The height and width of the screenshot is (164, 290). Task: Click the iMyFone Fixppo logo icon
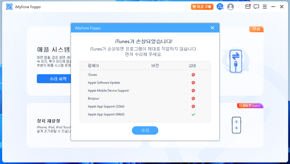pyautogui.click(x=9, y=7)
